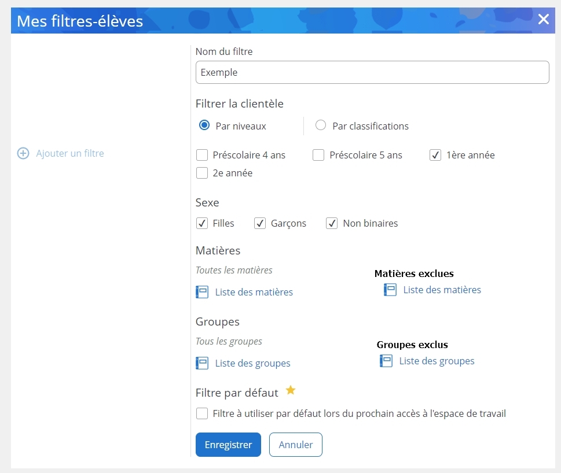Toggle the Garçons checkbox off
The width and height of the screenshot is (561, 473).
point(260,223)
